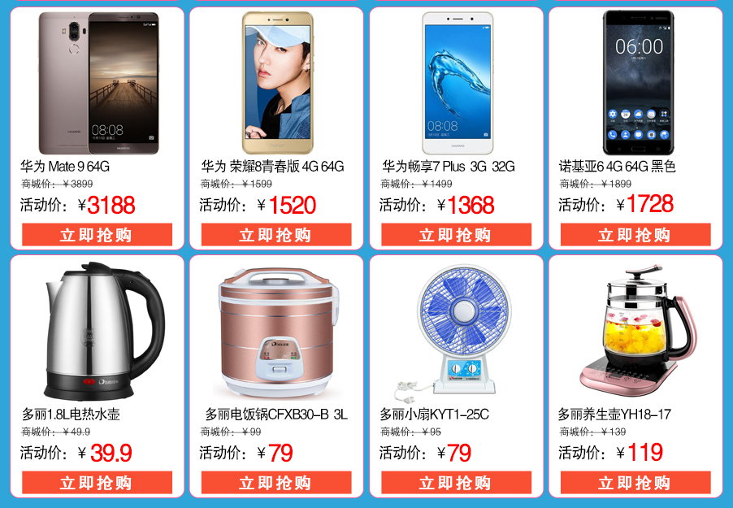The image size is (733, 508).
Task: View the black Nokia 6 phone image
Action: 639,82
